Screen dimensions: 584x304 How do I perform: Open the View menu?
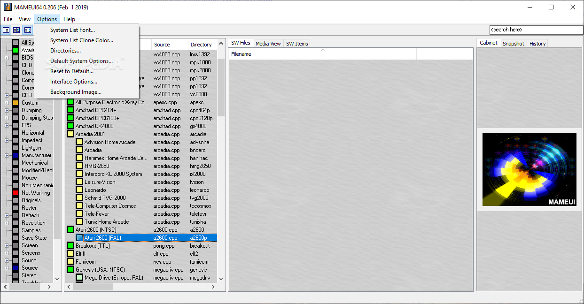(x=24, y=19)
